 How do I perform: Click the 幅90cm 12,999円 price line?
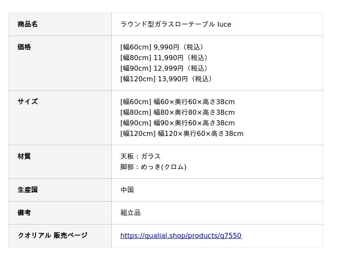pos(164,68)
